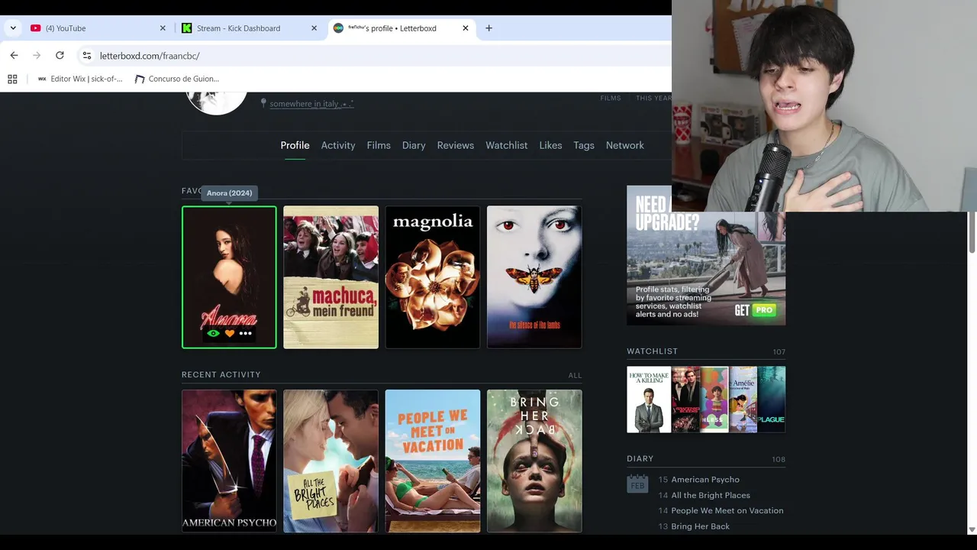Click the somewhere in italy location text
This screenshot has width=977, height=550.
(311, 104)
